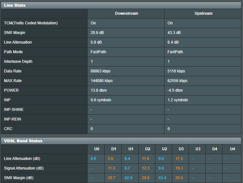Click the downstream FastPath value
Screen dimensions: 243x183
pos(98,52)
